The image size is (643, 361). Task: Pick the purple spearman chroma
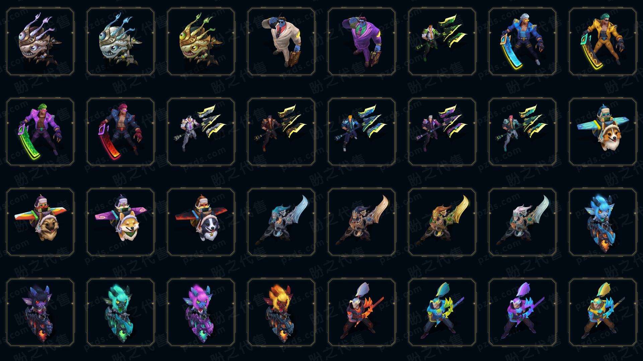(522, 312)
